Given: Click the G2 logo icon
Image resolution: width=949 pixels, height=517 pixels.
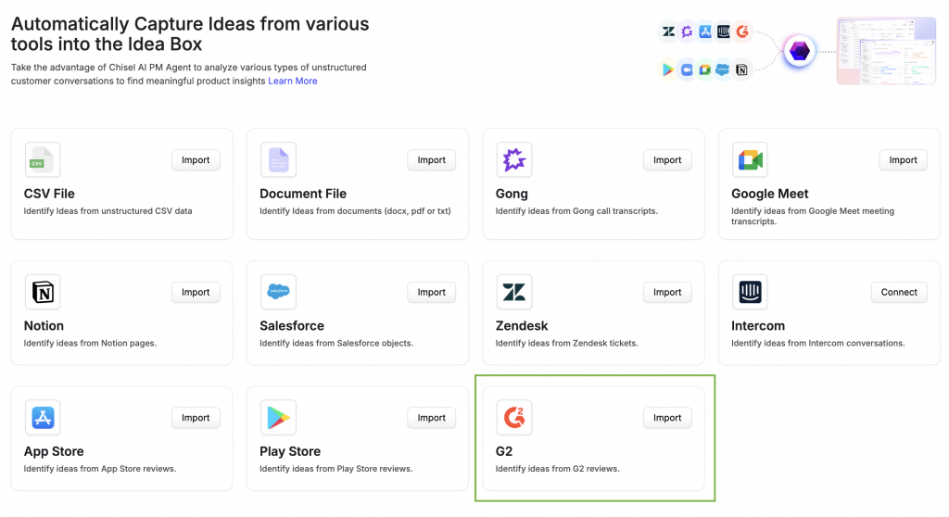Looking at the screenshot, I should 513,418.
